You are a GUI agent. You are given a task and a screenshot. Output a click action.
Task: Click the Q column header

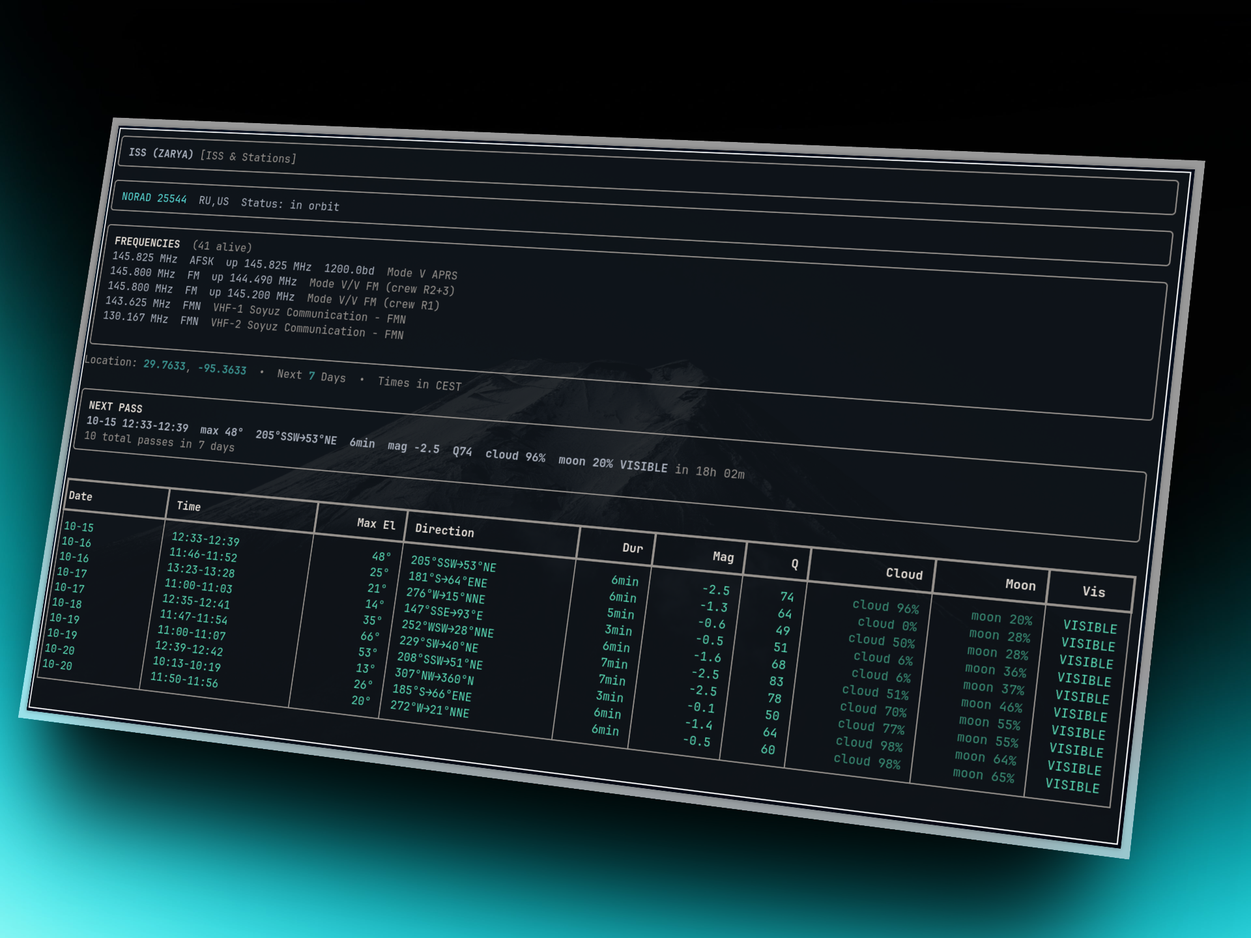click(x=794, y=564)
